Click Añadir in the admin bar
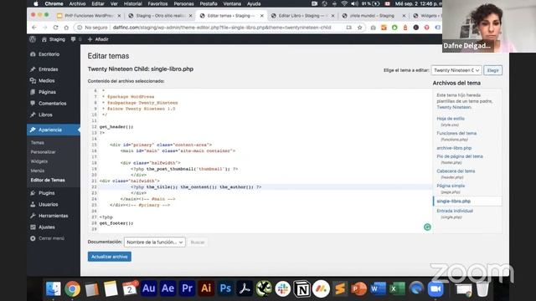Viewport: 536px width, 301px height. pos(98,39)
